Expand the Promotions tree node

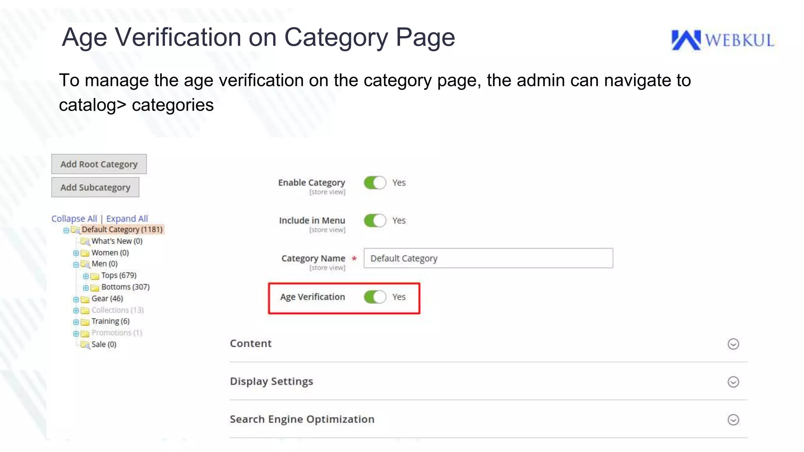76,334
